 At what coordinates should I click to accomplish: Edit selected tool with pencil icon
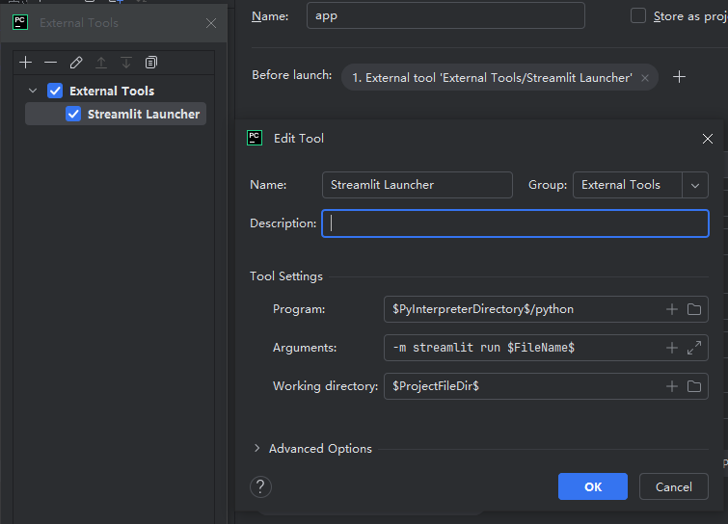point(76,63)
